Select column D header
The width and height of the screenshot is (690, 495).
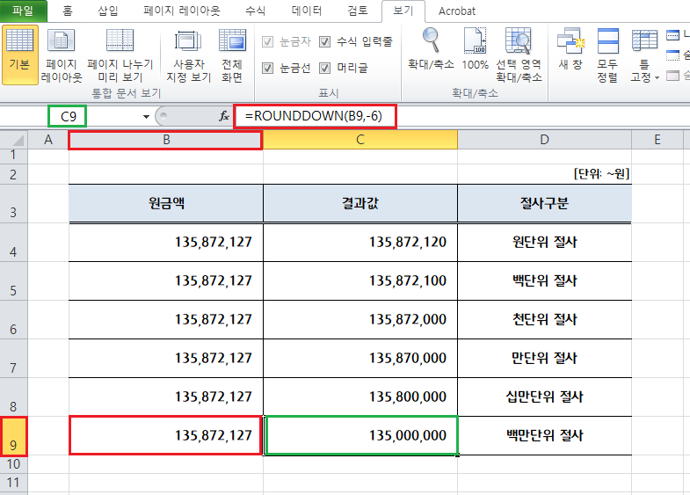point(544,140)
